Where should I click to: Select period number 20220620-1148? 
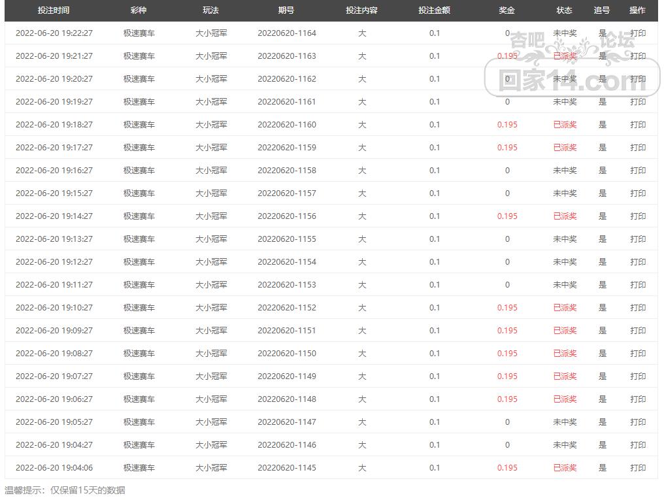(287, 399)
